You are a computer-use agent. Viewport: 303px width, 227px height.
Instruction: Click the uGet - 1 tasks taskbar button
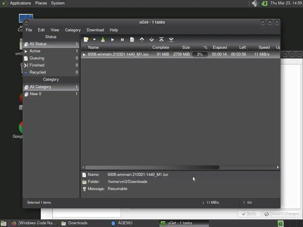click(x=184, y=223)
